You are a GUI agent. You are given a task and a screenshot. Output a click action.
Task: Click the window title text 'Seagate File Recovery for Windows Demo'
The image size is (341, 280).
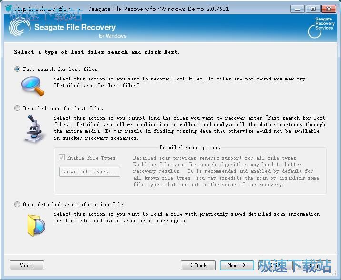(x=146, y=9)
